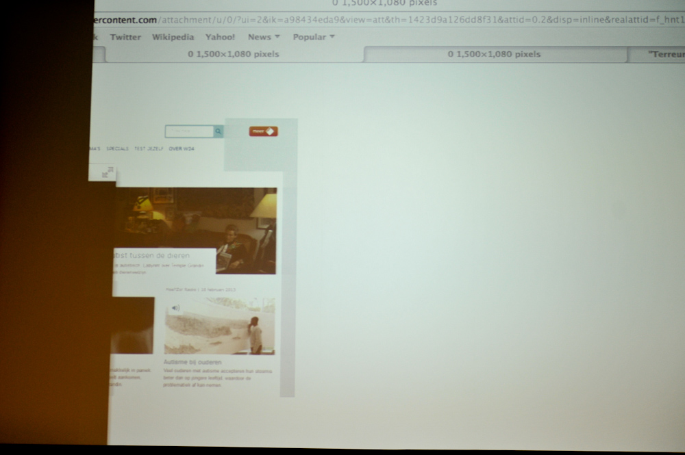Open the Popular bookmarks dropdown
The width and height of the screenshot is (685, 455).
314,37
